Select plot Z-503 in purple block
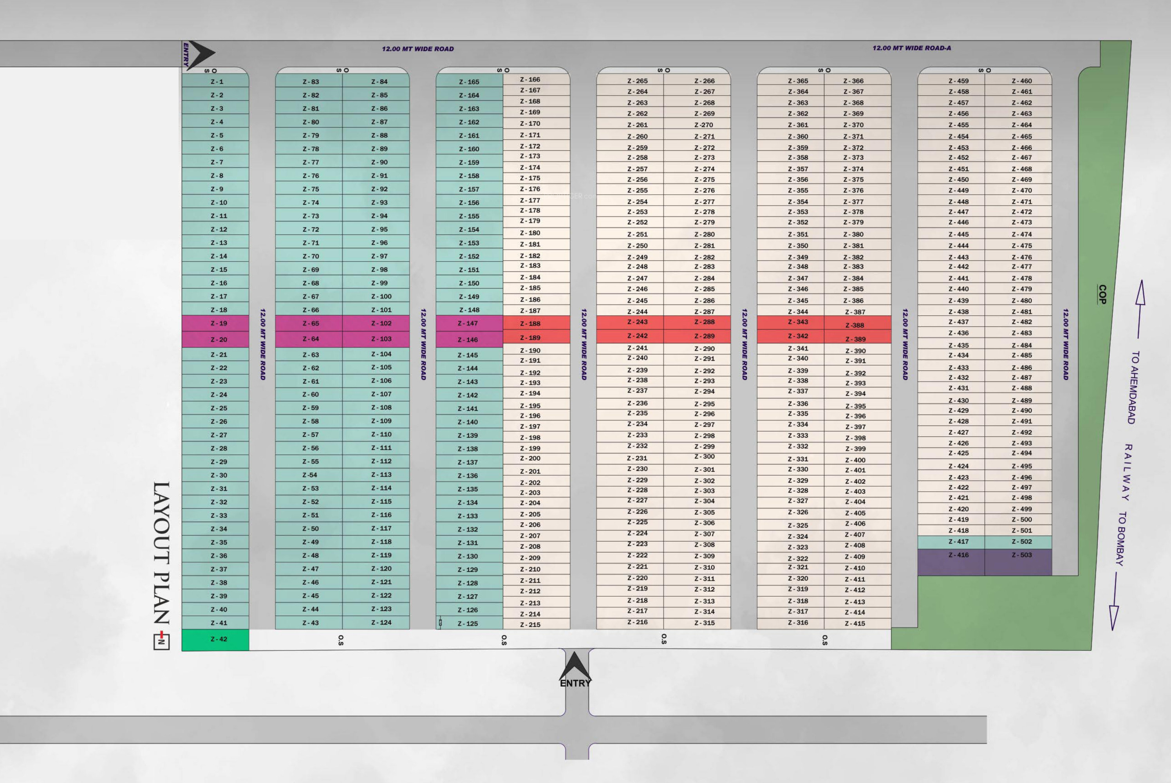Image resolution: width=1171 pixels, height=783 pixels. (1018, 562)
